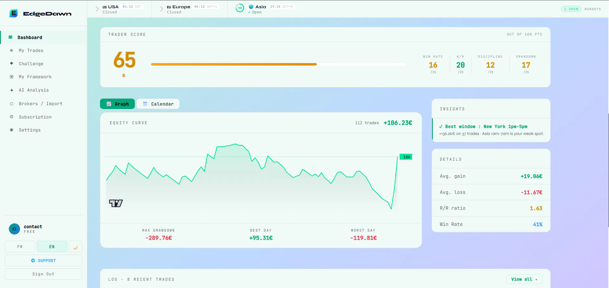
Task: Click the chart icon in Graph tab
Action: 109,104
